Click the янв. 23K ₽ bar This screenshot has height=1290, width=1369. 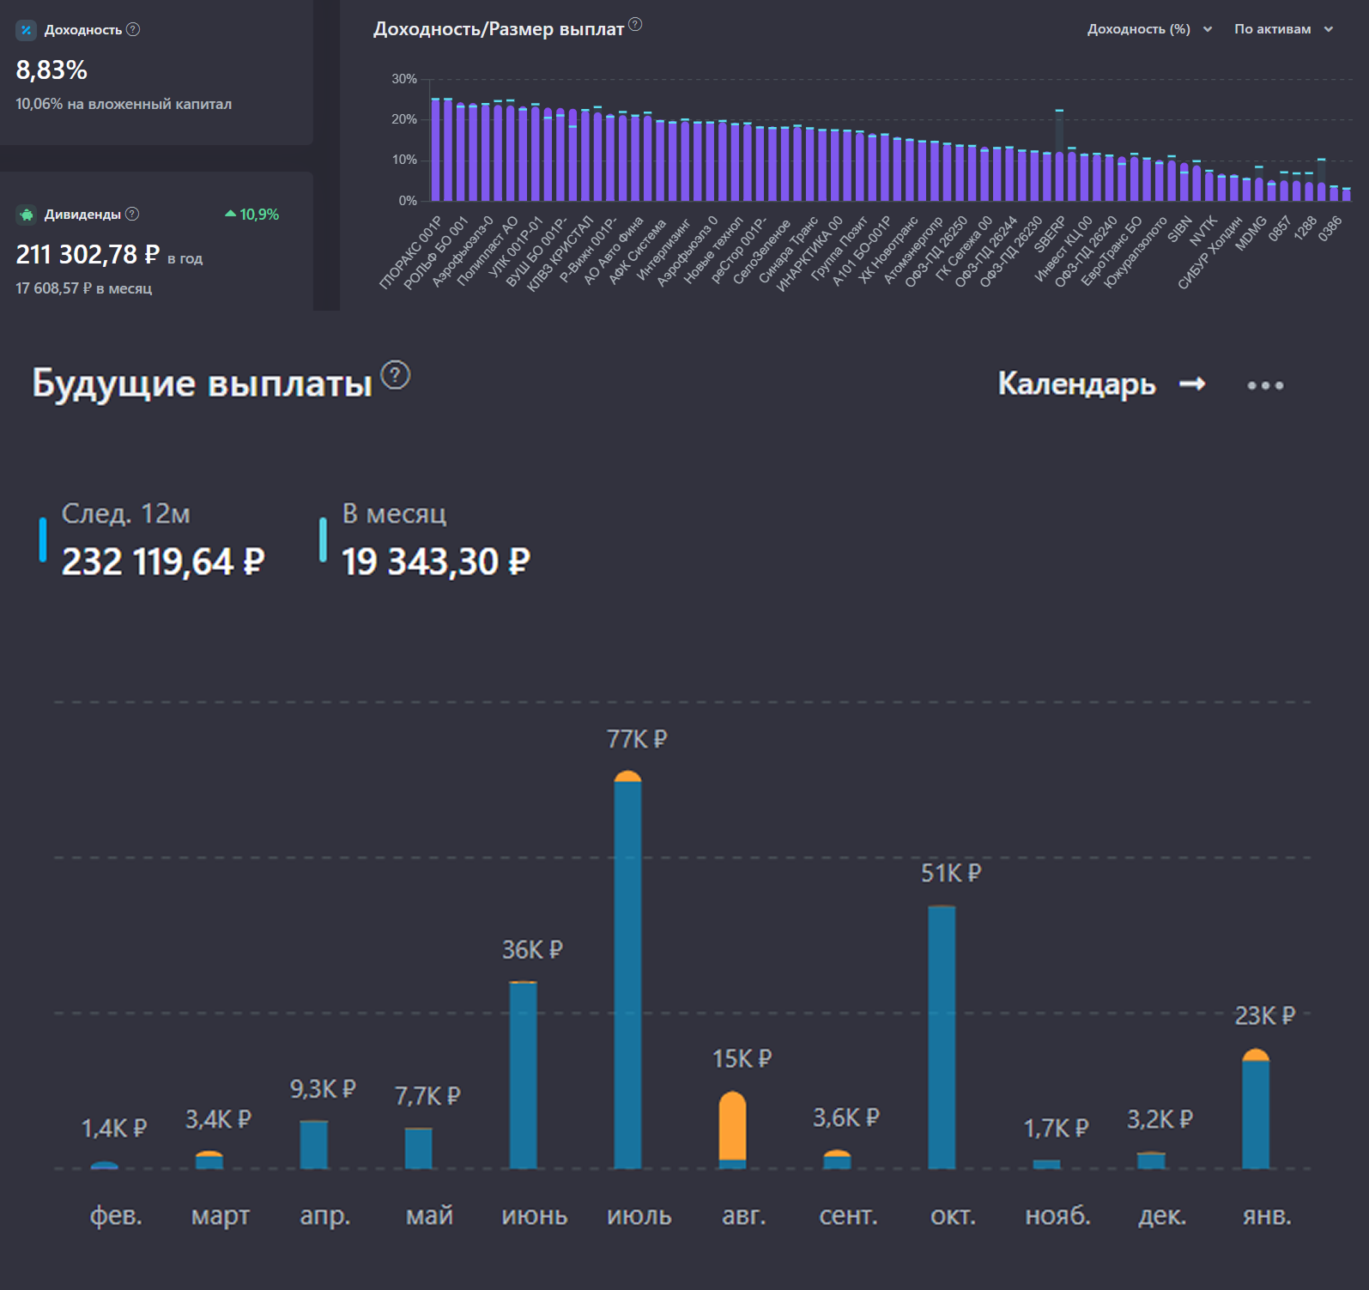(x=1256, y=1109)
